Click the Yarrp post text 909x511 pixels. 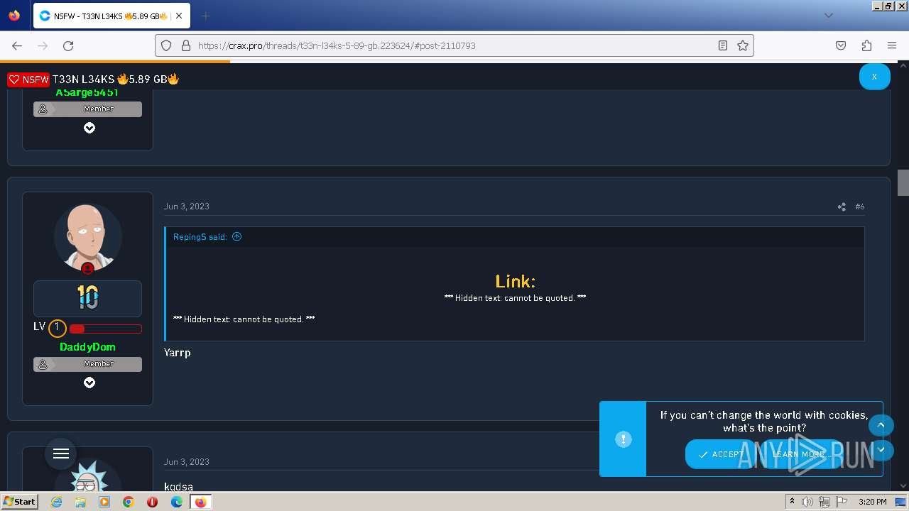click(x=178, y=352)
